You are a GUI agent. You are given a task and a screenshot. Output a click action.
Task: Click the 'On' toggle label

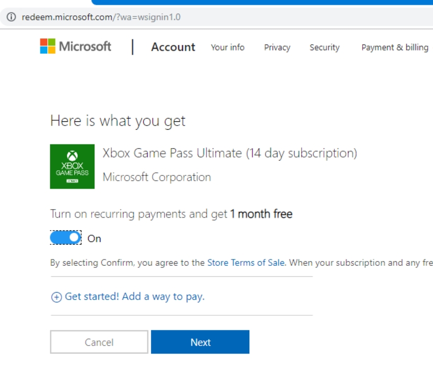pyautogui.click(x=94, y=239)
